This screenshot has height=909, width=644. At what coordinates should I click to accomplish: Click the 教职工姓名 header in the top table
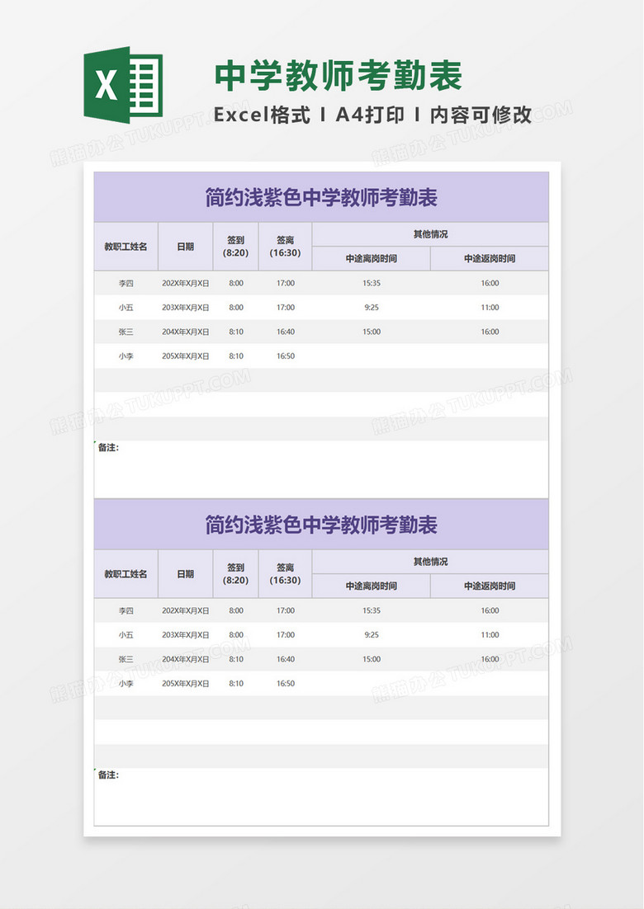coord(125,246)
